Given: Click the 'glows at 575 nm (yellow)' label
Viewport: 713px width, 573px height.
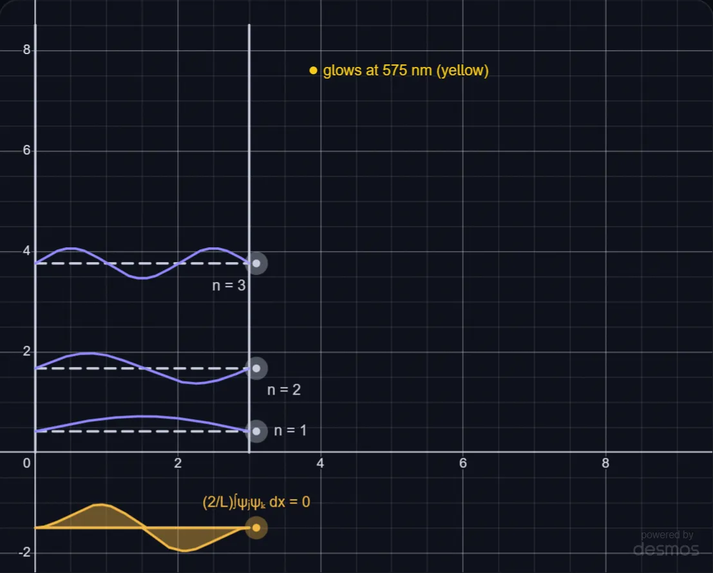Looking at the screenshot, I should click(406, 70).
